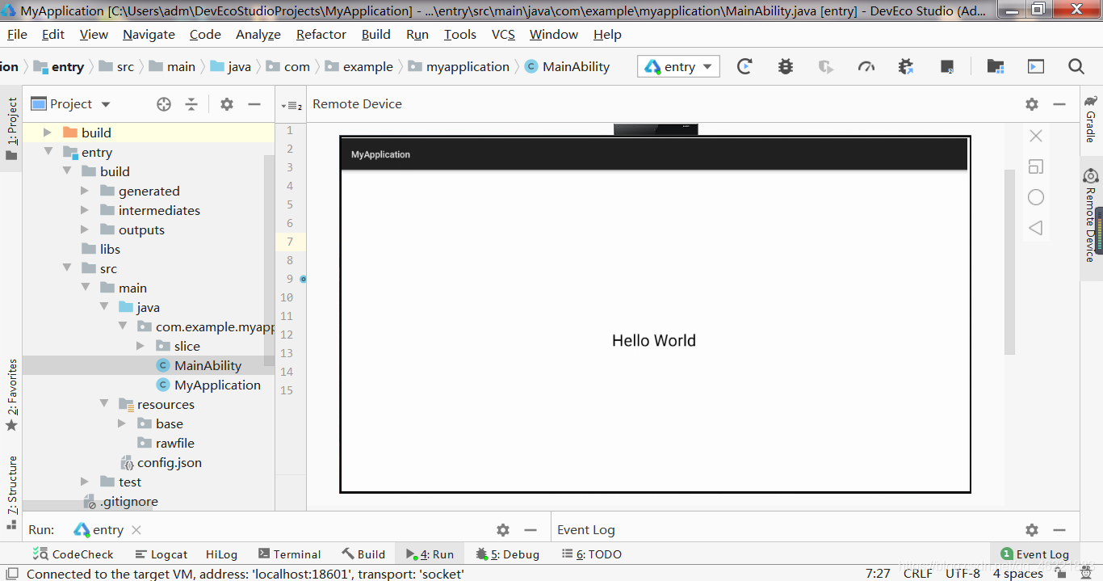The height and width of the screenshot is (581, 1103).
Task: Expand the generated folder
Action: 85,191
